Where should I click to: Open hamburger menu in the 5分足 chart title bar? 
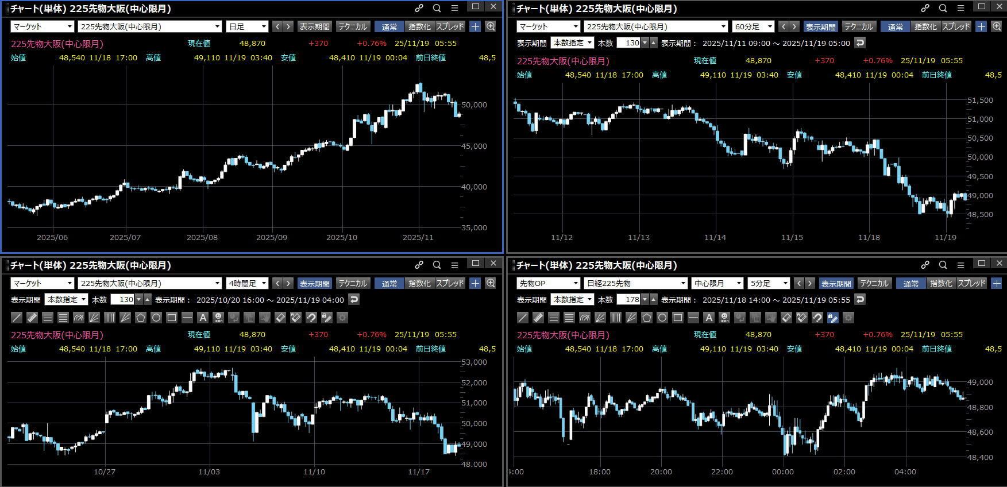click(x=960, y=265)
